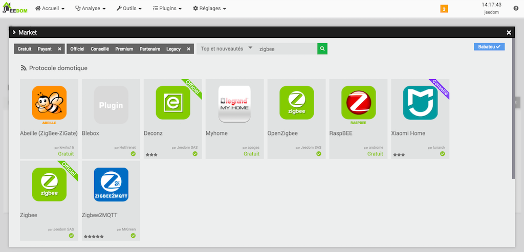
Task: Click Gratuit label on Myhome card
Action: point(251,154)
